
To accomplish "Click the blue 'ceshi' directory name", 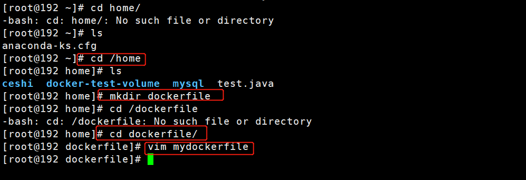I will [18, 83].
